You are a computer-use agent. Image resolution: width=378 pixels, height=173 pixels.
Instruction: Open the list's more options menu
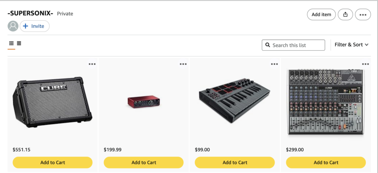tap(363, 14)
